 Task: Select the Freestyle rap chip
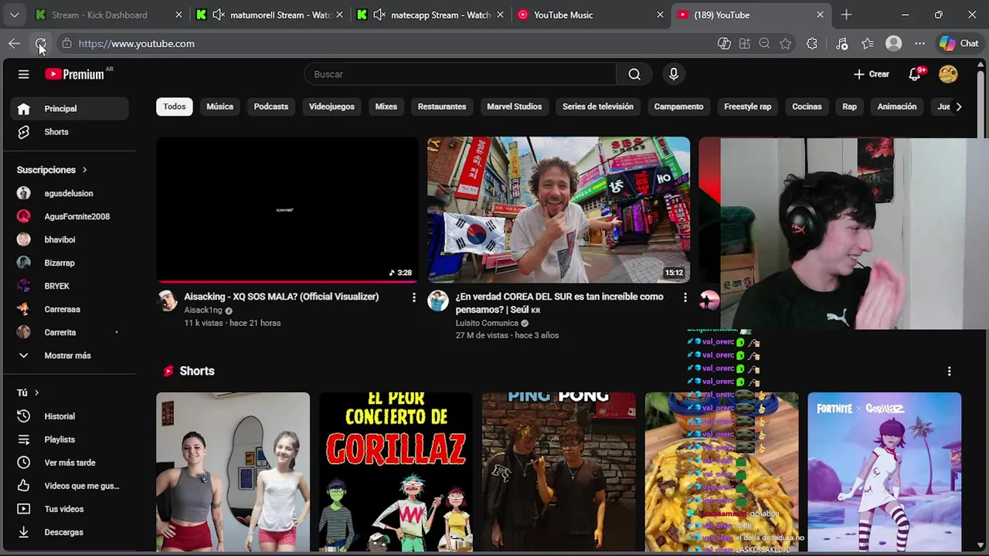(748, 107)
